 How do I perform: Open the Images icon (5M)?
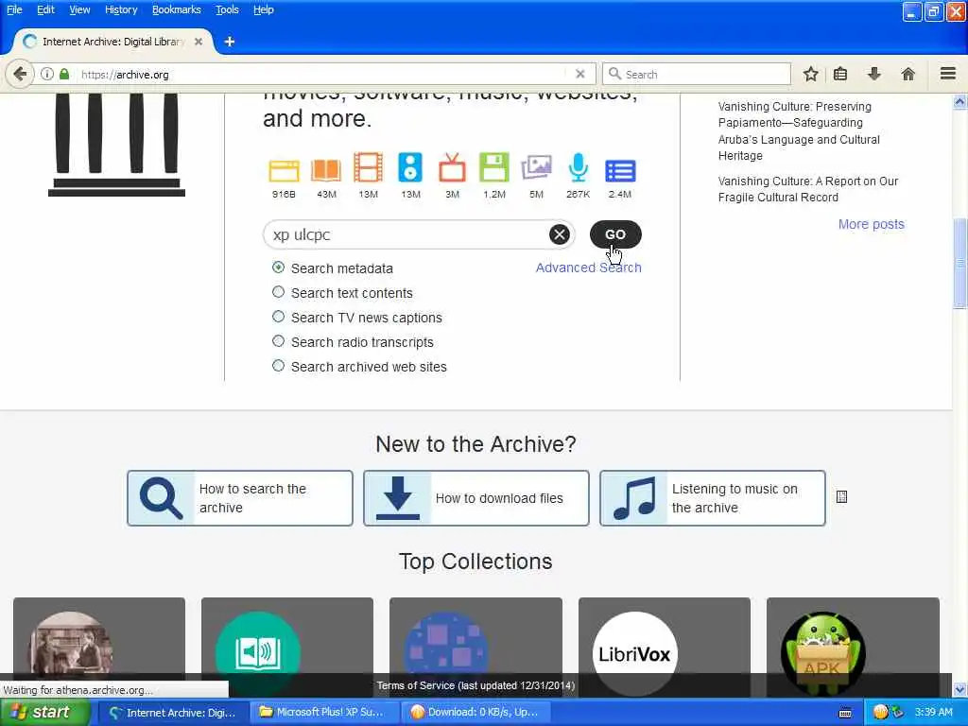[x=536, y=167]
